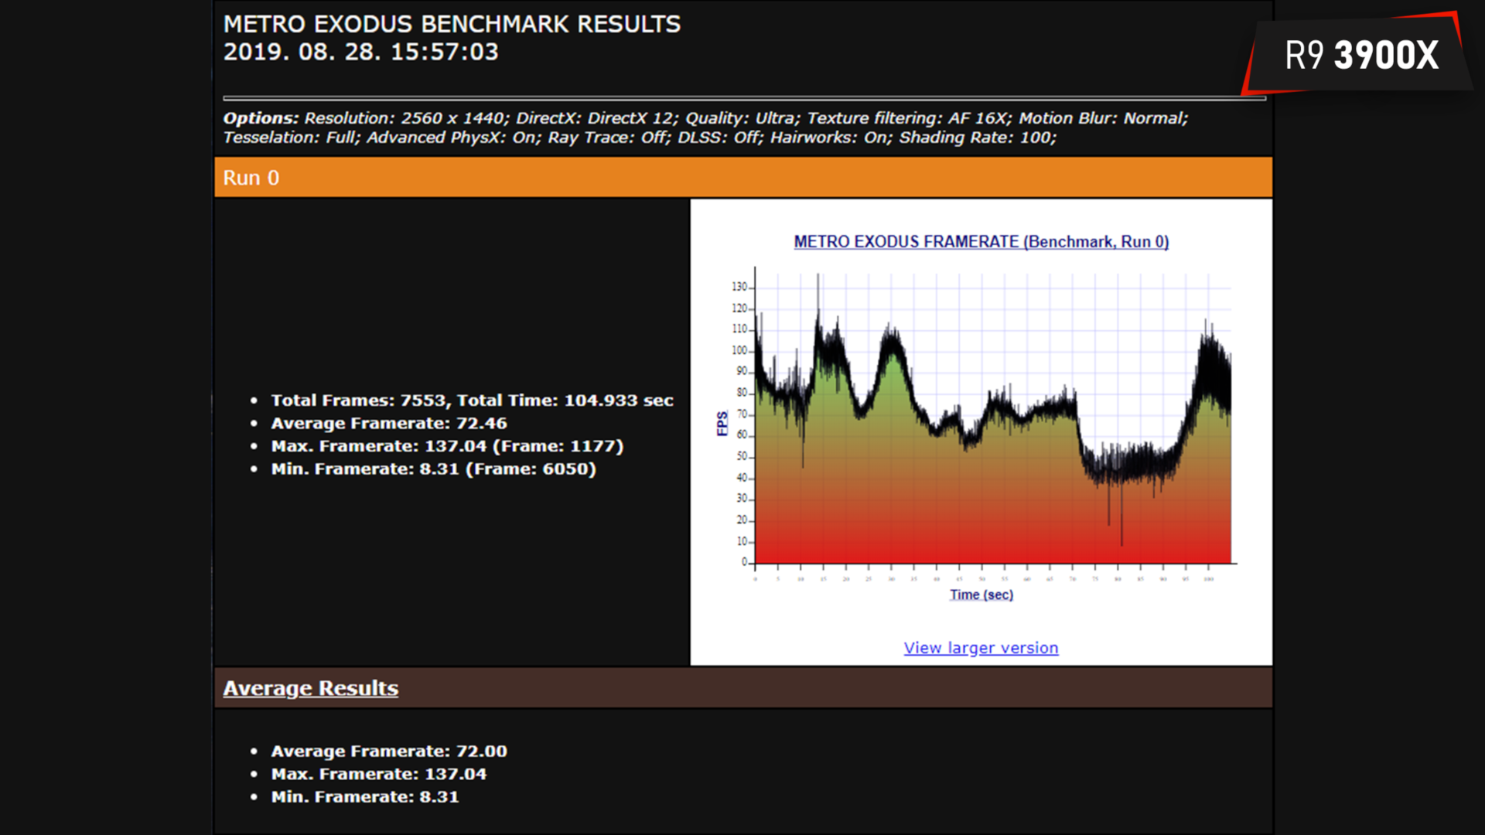Screen dimensions: 1485x835
Task: Select 'Total Frames: 7553' line
Action: 472,400
